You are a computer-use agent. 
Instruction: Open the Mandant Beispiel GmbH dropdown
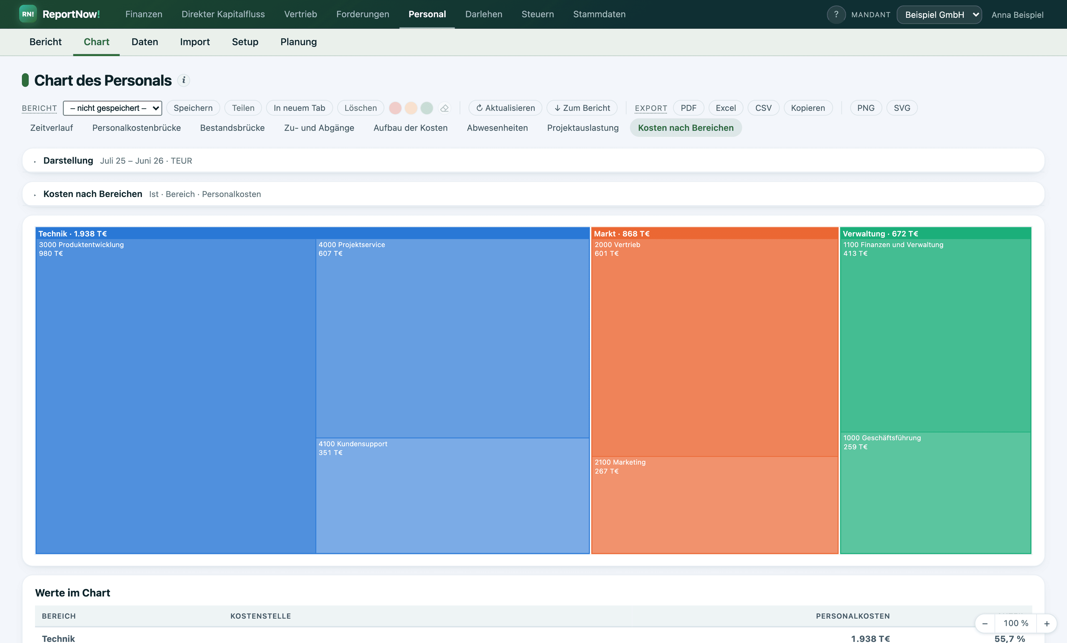tap(939, 14)
